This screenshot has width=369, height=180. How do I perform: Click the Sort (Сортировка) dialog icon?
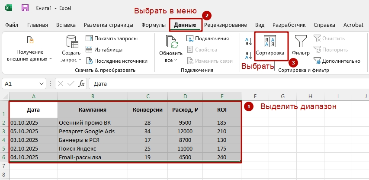(270, 42)
